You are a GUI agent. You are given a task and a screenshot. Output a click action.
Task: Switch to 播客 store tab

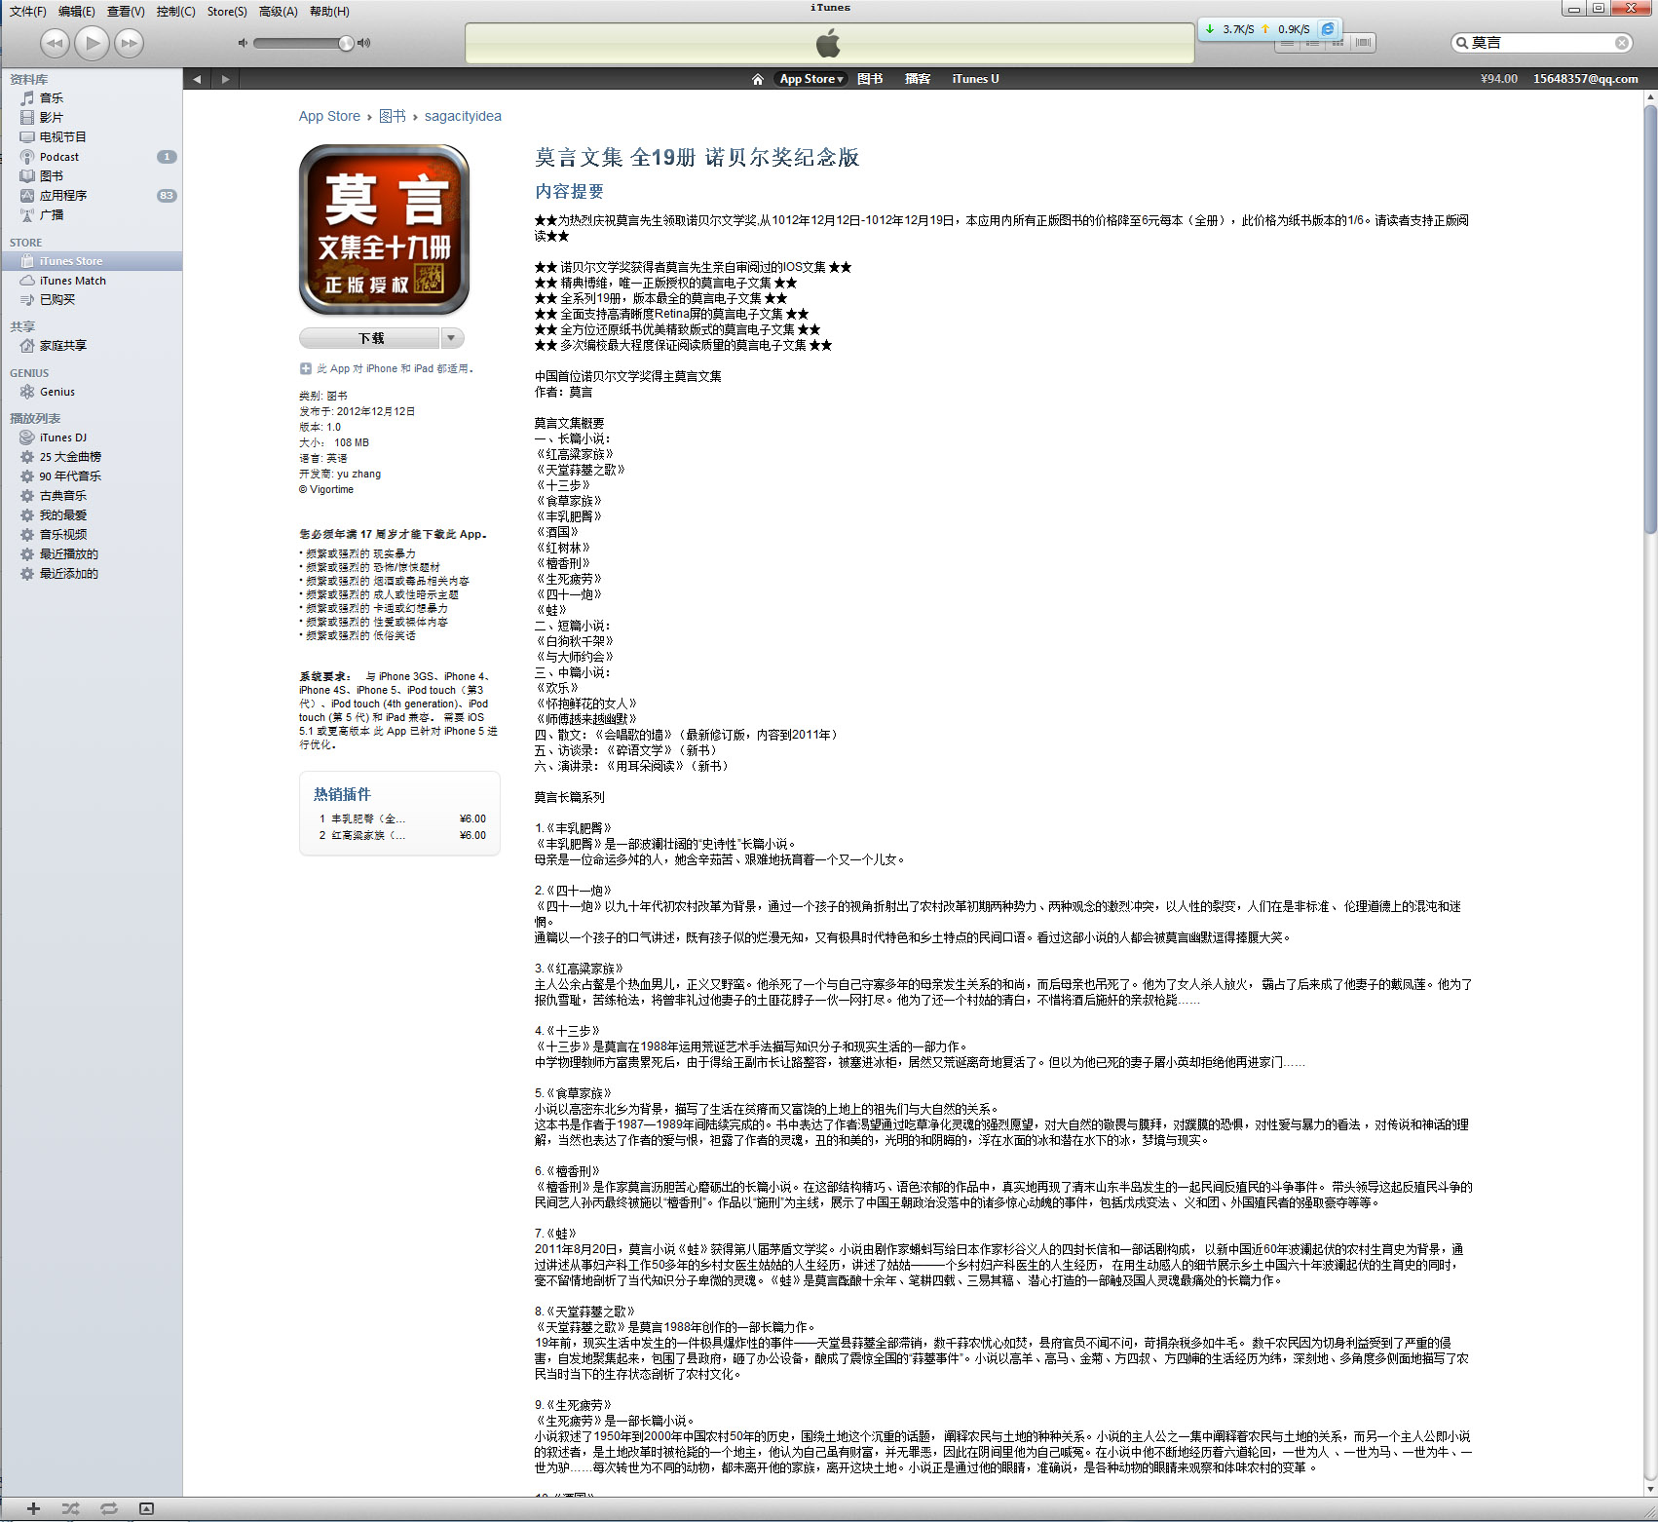tap(918, 79)
